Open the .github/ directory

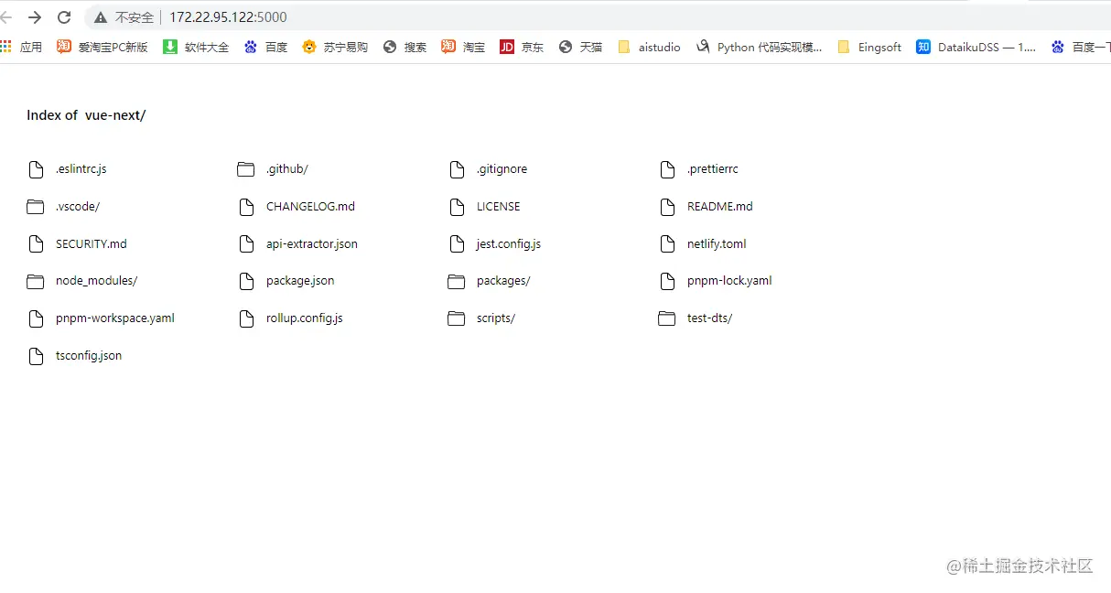pos(287,169)
